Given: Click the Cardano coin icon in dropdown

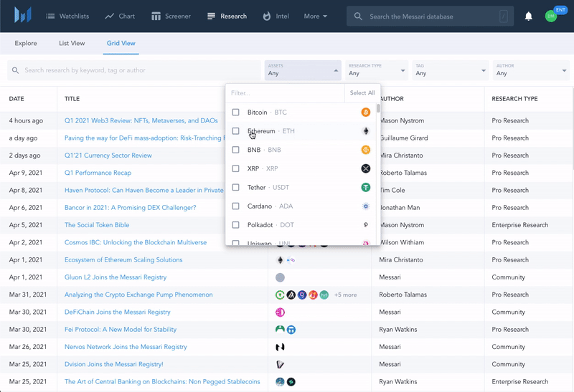Looking at the screenshot, I should point(366,206).
